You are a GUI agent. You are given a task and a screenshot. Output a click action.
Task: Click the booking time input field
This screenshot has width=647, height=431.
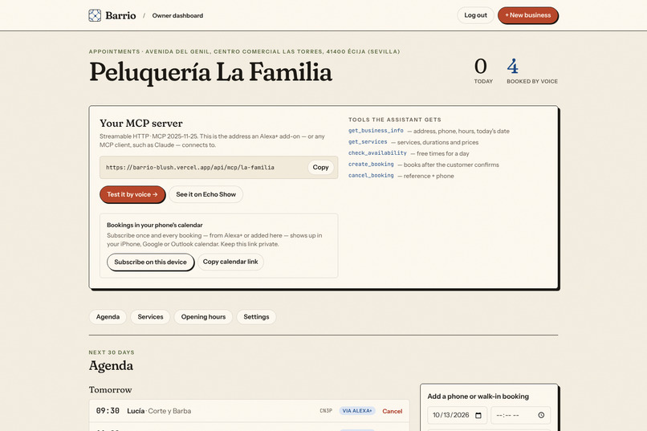coord(520,415)
